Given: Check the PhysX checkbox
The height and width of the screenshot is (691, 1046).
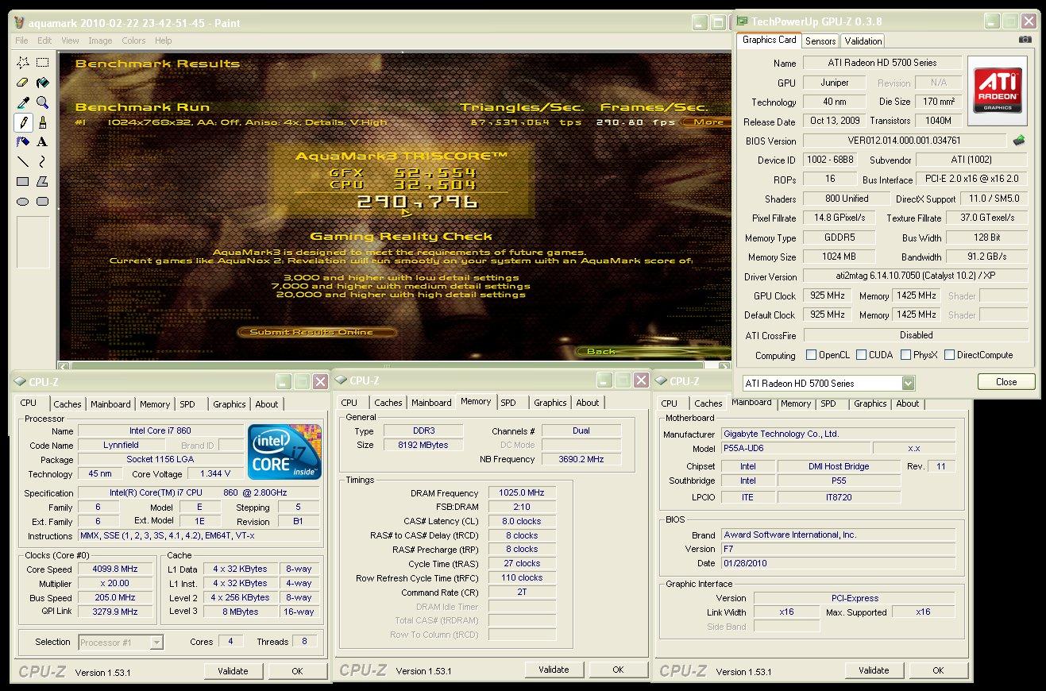Looking at the screenshot, I should 906,355.
